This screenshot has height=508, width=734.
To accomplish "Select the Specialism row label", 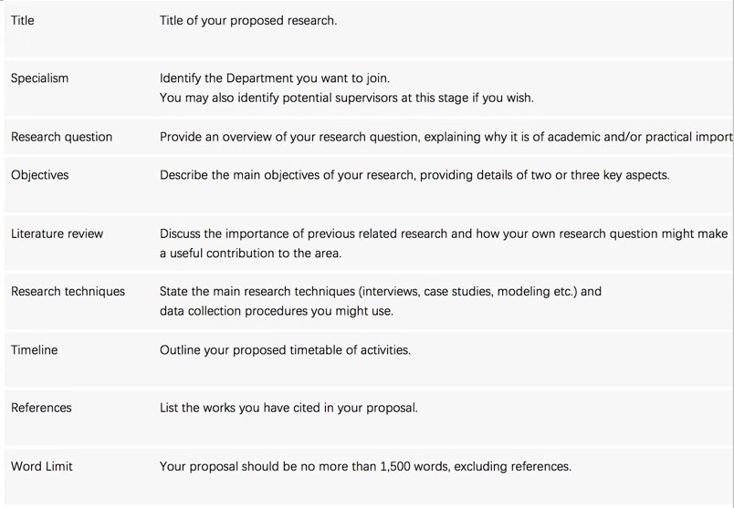I will [x=40, y=78].
